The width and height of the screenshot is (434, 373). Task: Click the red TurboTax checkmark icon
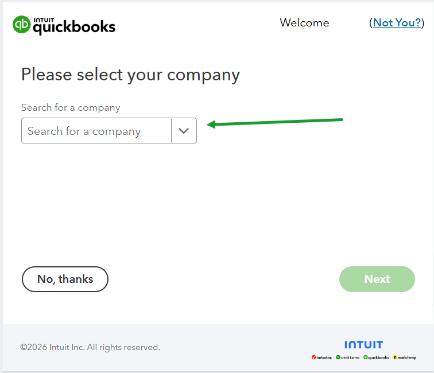coord(313,358)
